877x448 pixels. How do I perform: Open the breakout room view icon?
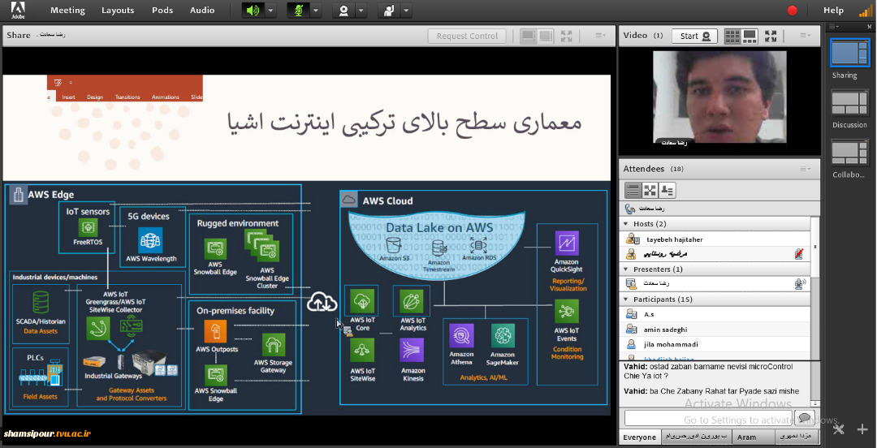pos(650,190)
